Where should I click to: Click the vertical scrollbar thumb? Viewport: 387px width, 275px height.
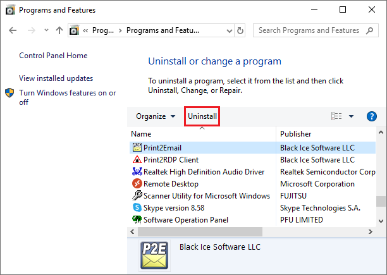381,201
